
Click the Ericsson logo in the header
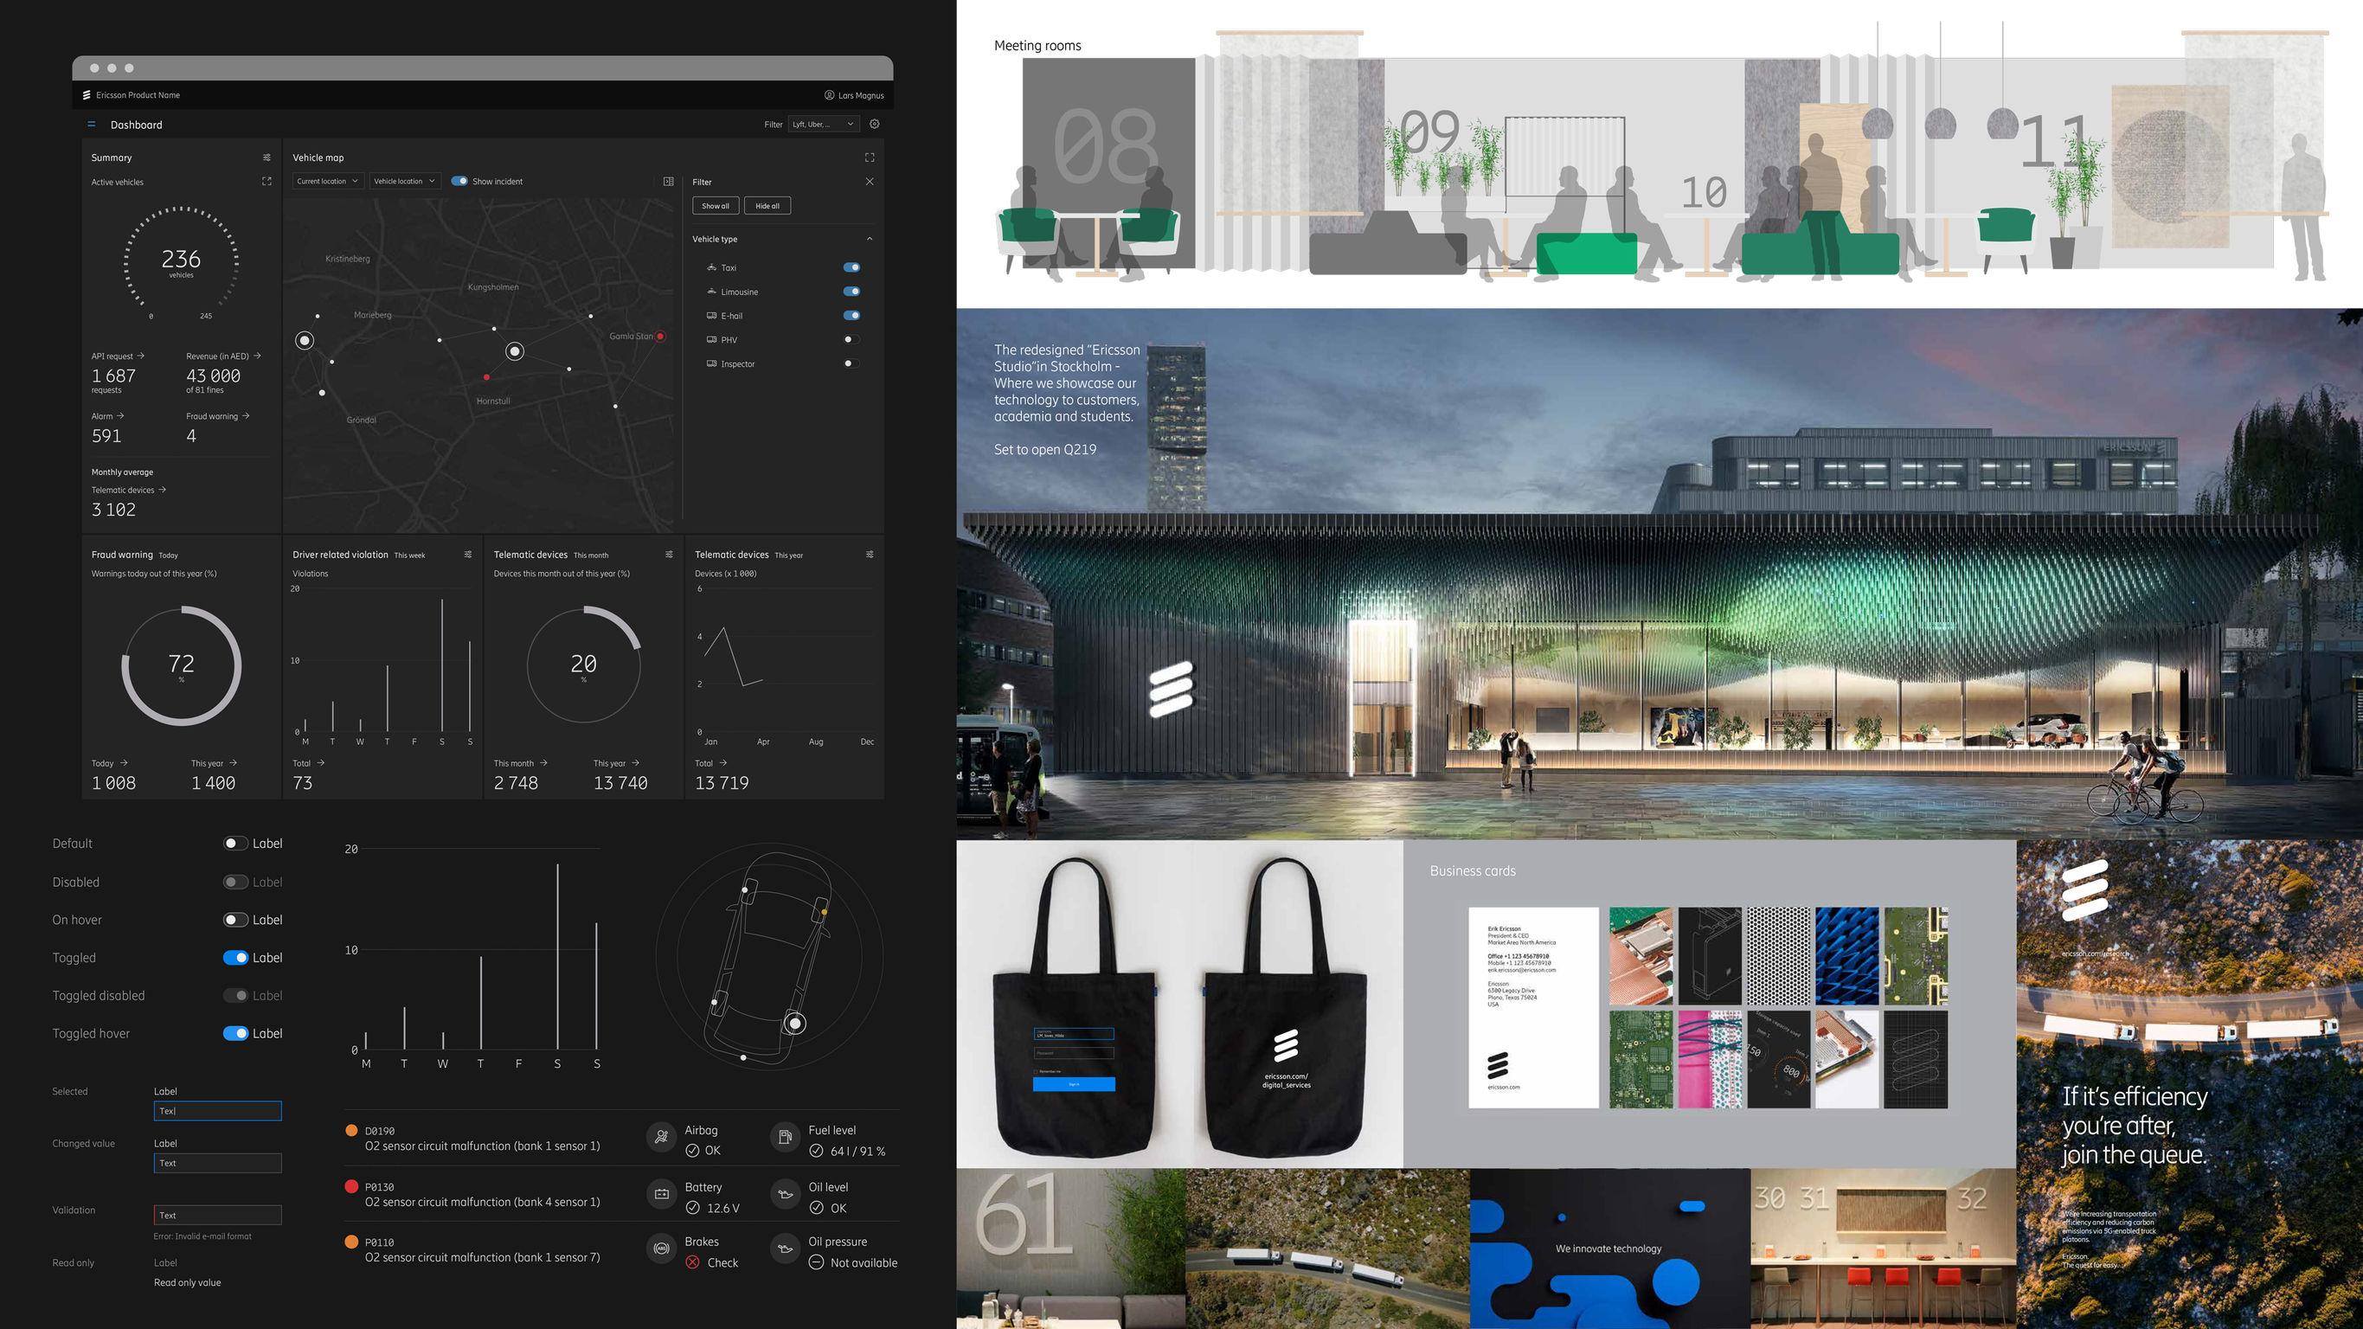(87, 94)
